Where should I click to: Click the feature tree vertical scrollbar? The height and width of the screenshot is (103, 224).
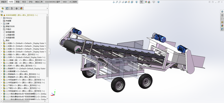click(x=47, y=46)
